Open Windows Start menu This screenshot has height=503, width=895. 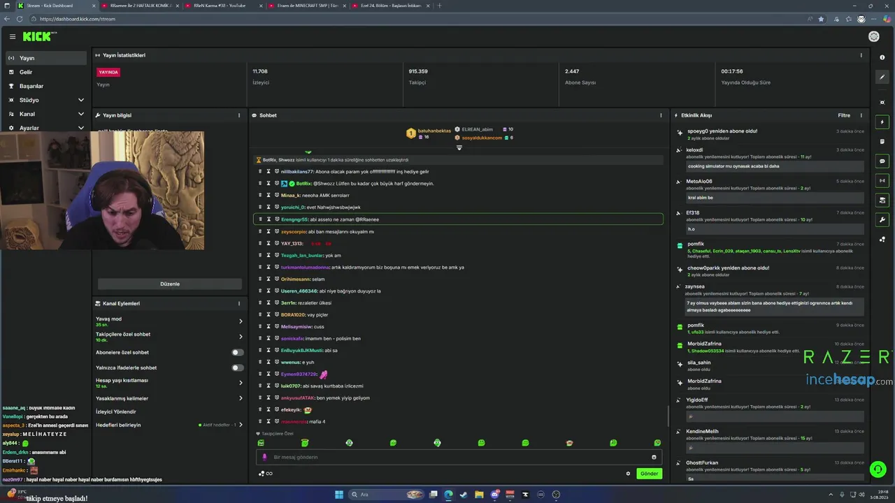pyautogui.click(x=339, y=495)
